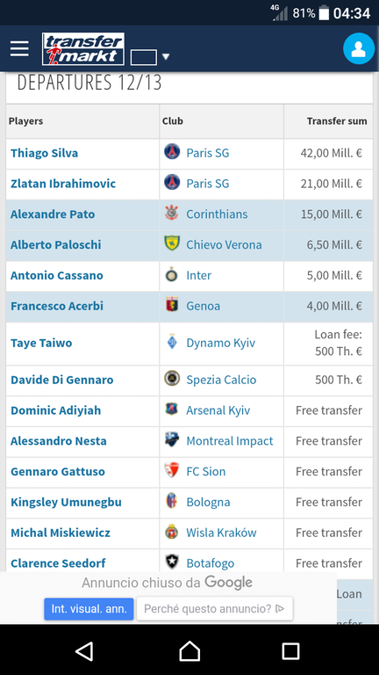Click the Int. visual. ann. button

pyautogui.click(x=89, y=609)
